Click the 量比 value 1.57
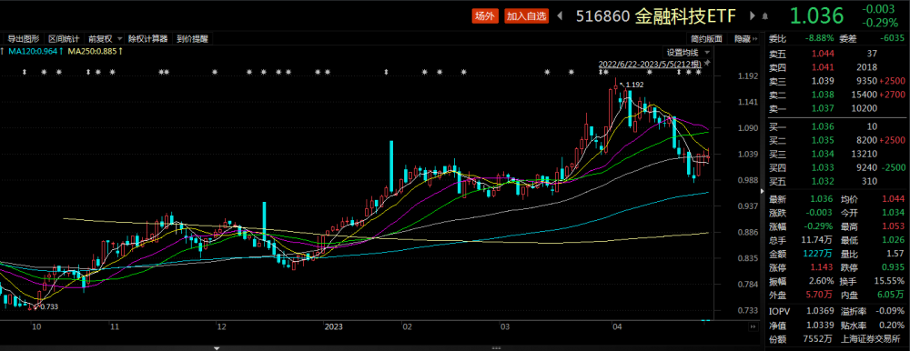Screen dimensions: 910x351 click(x=896, y=253)
